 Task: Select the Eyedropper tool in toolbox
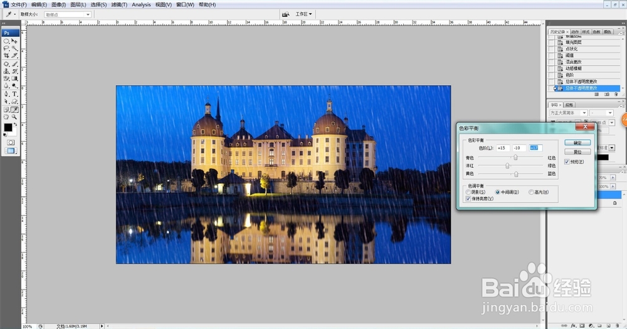pos(14,109)
